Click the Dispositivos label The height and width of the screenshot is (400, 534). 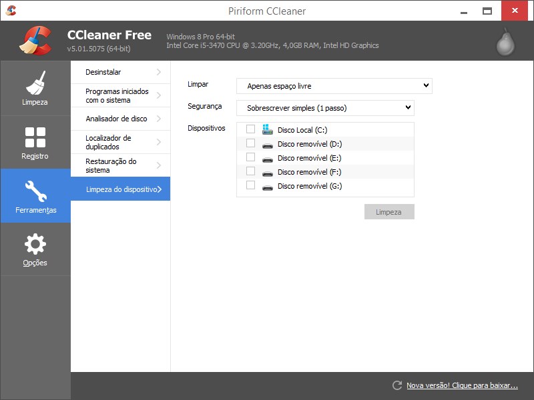206,128
